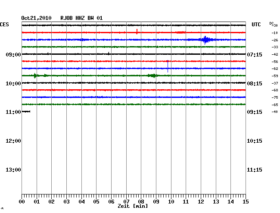Click the short black trace at 11:00

(26, 112)
